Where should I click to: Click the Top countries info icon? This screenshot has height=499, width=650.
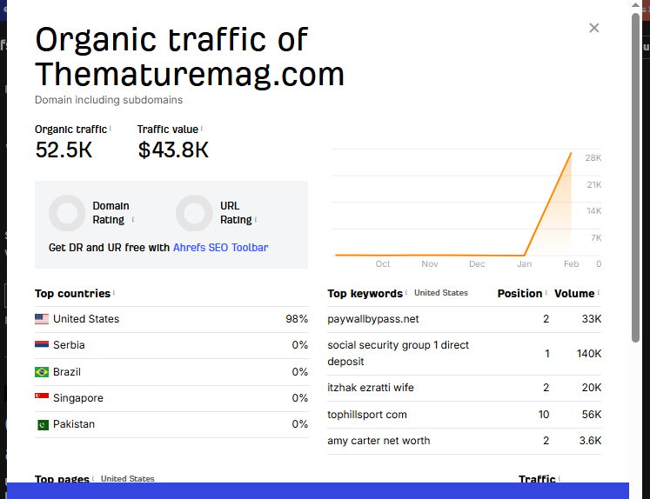114,292
